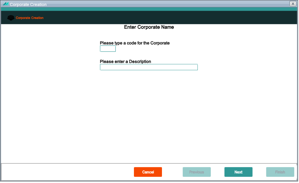This screenshot has height=183, width=299.
Task: Click the teal accent strip under title bar
Action: click(x=149, y=9)
